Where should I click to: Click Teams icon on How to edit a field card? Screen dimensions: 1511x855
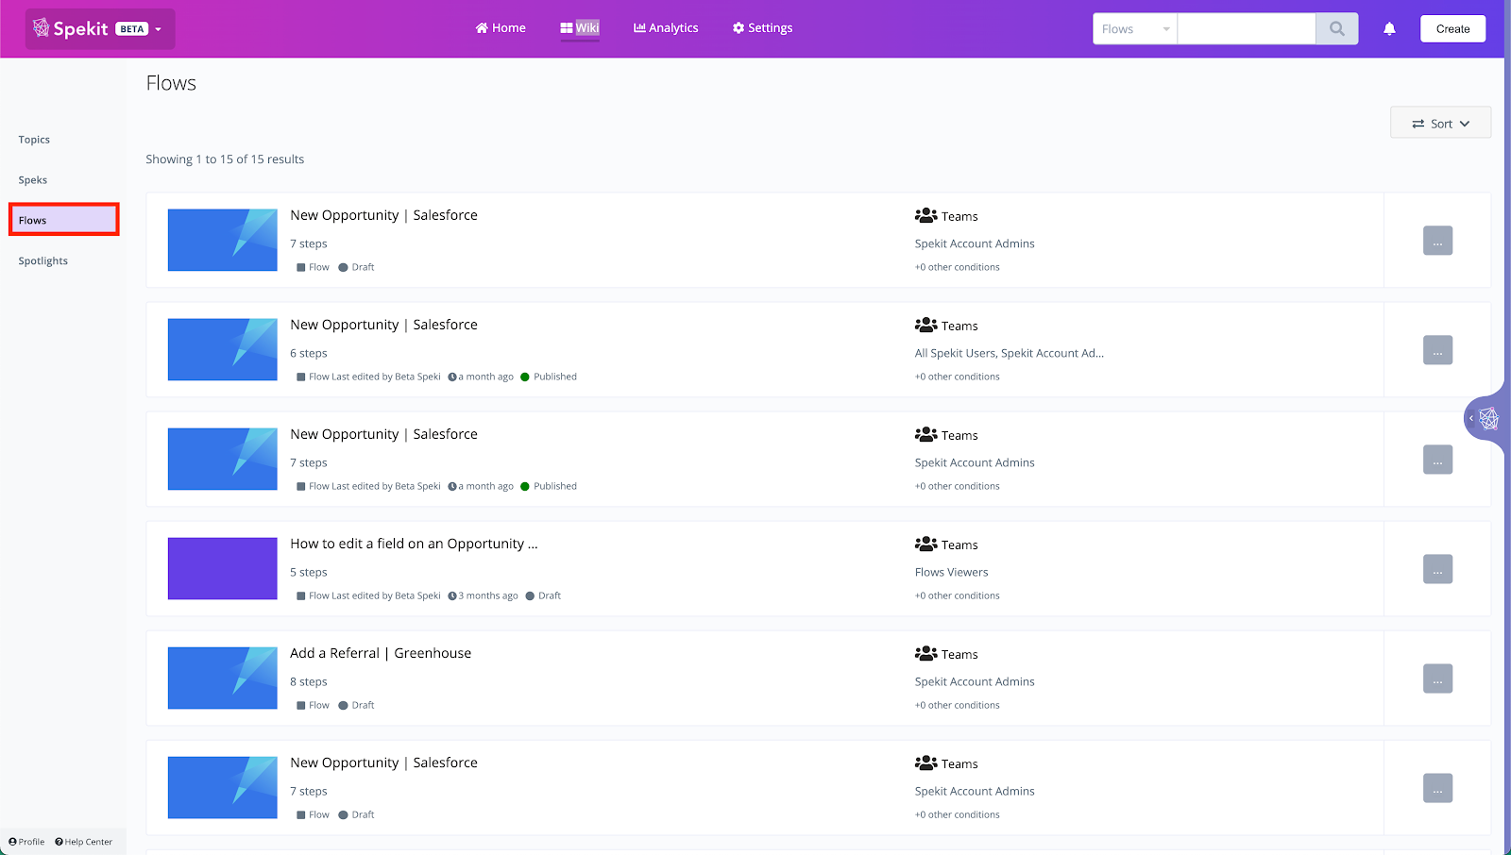pos(925,545)
